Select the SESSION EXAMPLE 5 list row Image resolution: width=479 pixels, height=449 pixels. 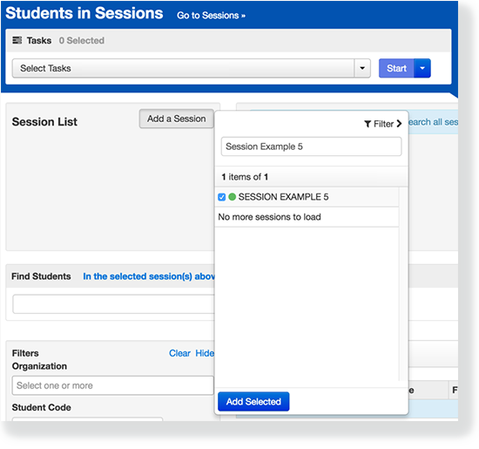[x=307, y=197]
